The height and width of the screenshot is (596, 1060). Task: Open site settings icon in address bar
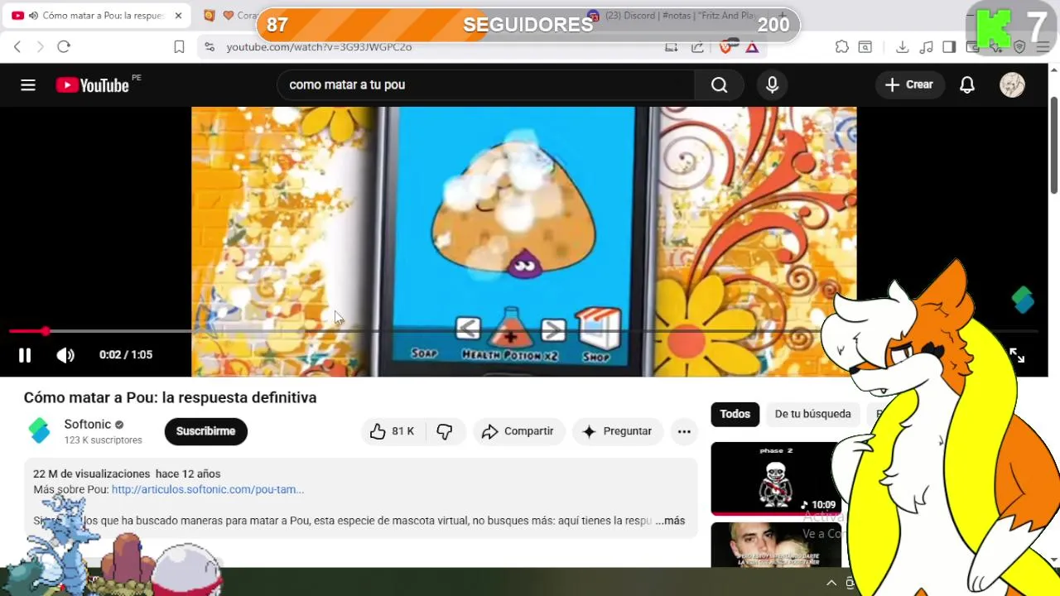click(210, 47)
